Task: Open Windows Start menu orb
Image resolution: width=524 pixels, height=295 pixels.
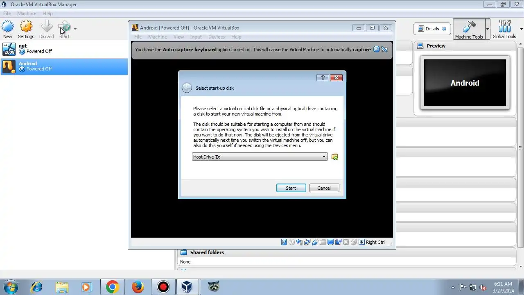Action: [x=11, y=287]
